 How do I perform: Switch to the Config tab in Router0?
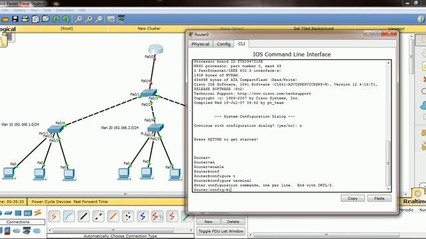[224, 44]
